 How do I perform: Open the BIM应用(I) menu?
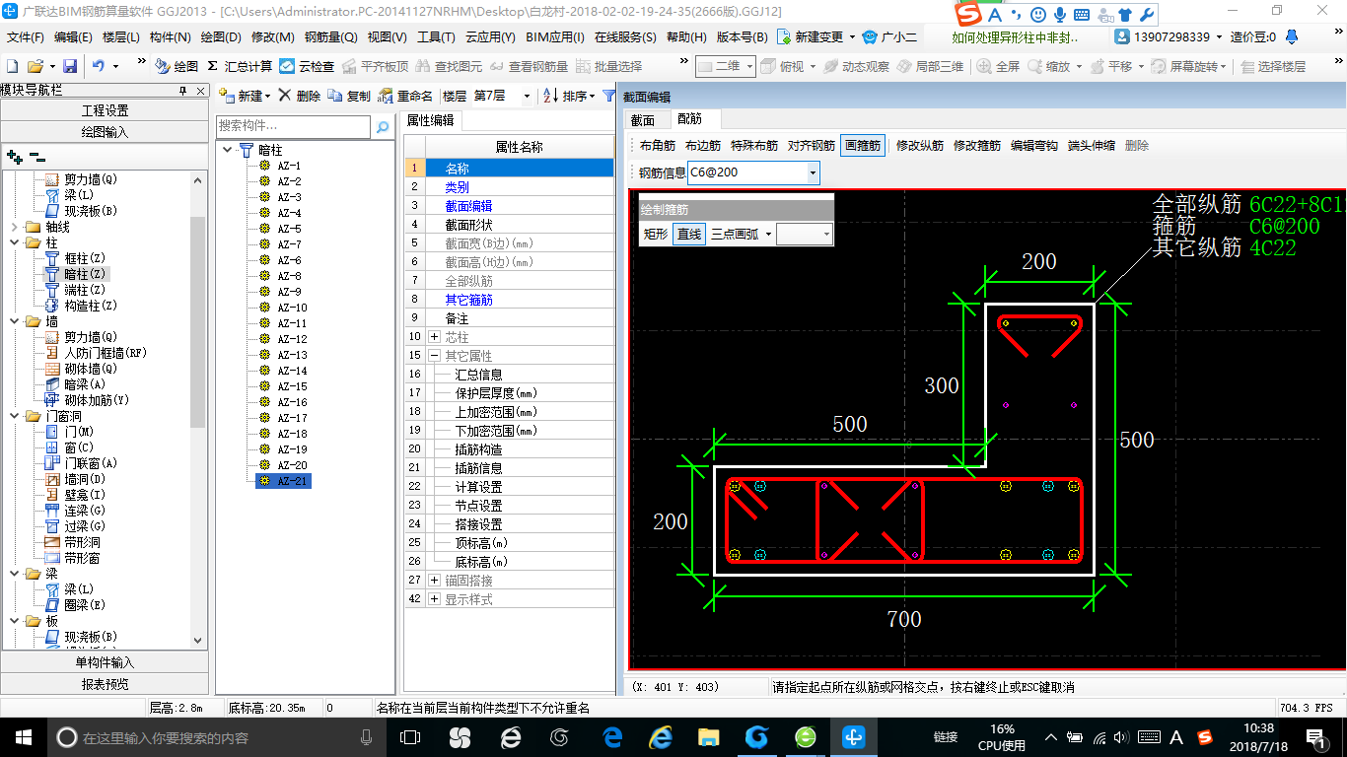click(554, 36)
